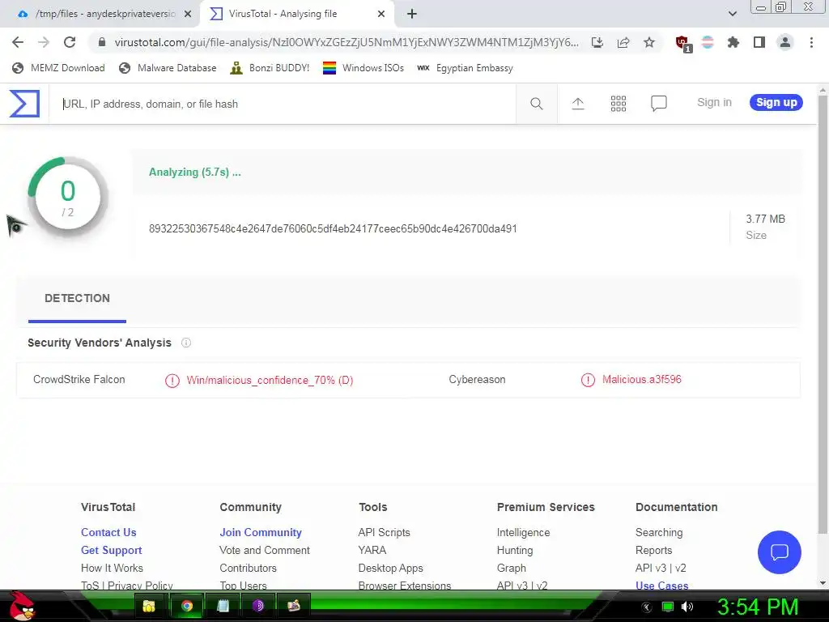Go back with the browser back arrow

click(x=18, y=42)
